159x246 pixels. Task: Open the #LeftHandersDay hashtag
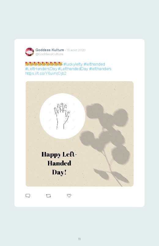(41, 69)
